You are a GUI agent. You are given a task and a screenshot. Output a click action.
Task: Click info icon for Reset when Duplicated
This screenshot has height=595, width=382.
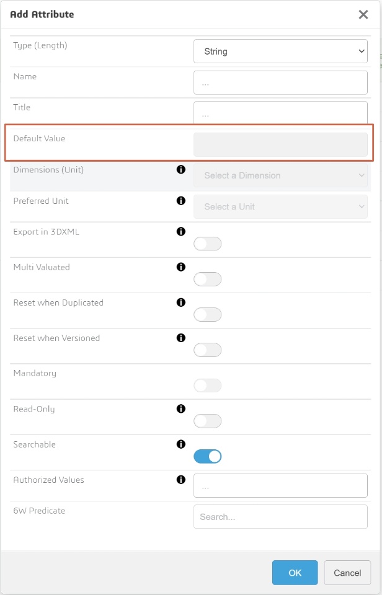point(181,302)
